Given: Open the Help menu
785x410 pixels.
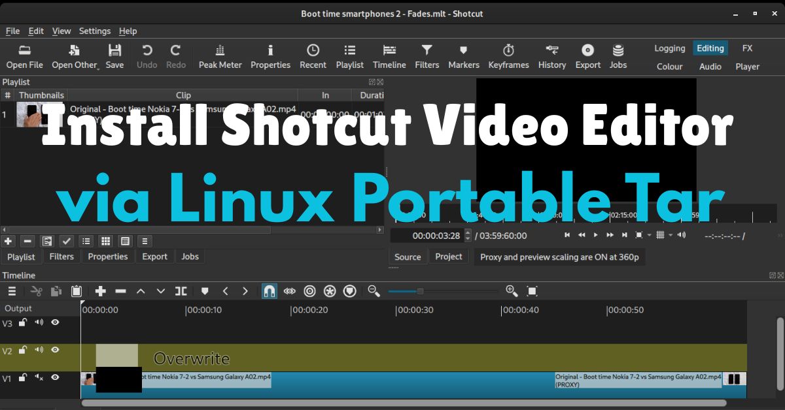Looking at the screenshot, I should [128, 31].
